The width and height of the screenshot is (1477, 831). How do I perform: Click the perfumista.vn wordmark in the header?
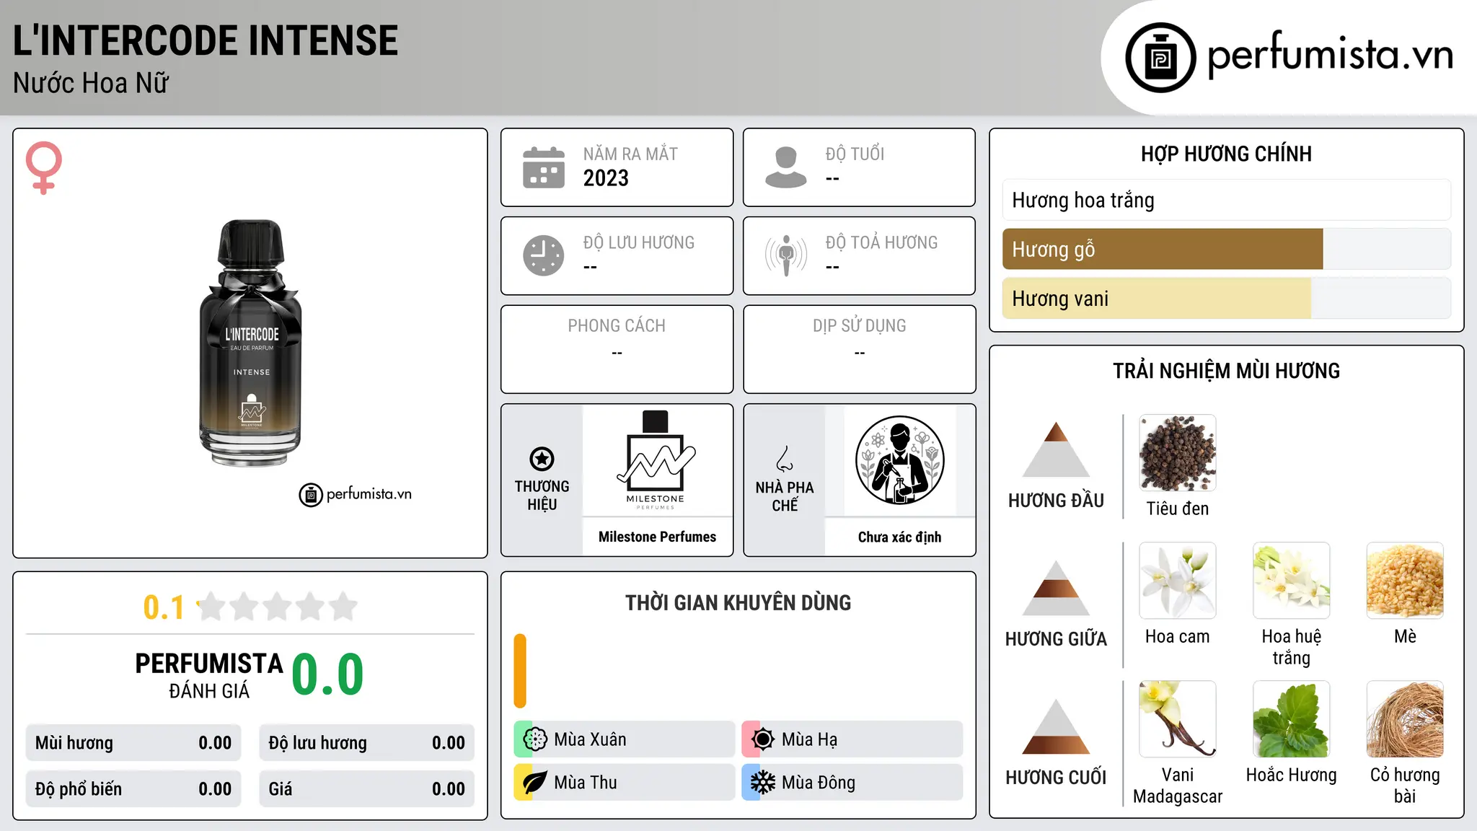(1331, 54)
